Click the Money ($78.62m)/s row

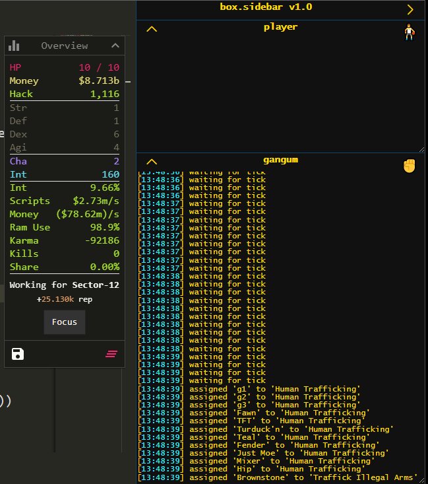[65, 214]
